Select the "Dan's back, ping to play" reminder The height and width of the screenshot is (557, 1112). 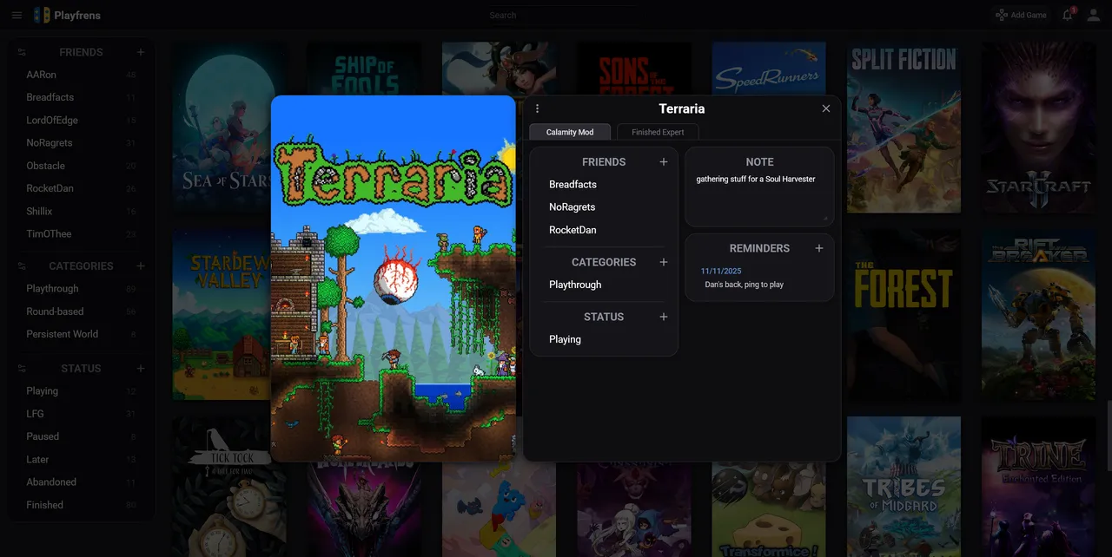coord(745,285)
